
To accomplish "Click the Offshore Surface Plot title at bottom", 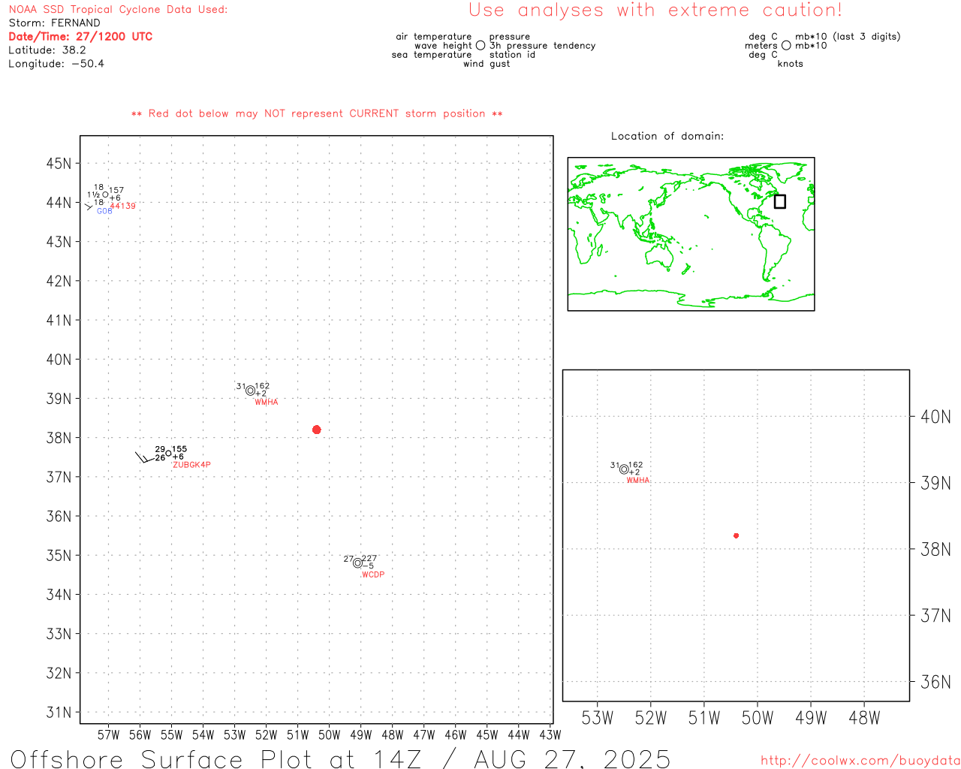I will tap(340, 758).
